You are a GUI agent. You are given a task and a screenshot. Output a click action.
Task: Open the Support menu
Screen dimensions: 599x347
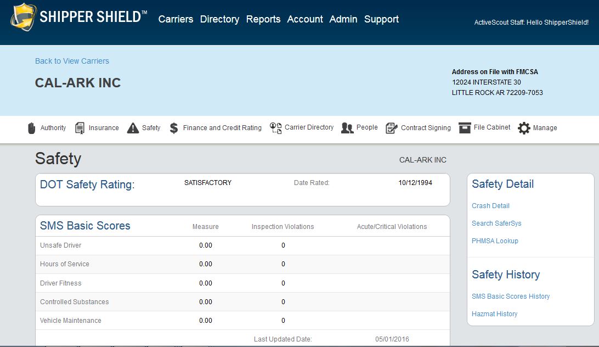[381, 19]
